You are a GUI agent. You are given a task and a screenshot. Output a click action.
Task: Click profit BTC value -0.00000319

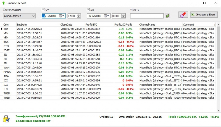tap(93, 89)
